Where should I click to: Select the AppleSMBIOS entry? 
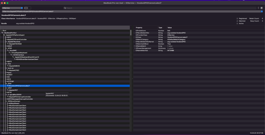pyautogui.click(x=15, y=66)
